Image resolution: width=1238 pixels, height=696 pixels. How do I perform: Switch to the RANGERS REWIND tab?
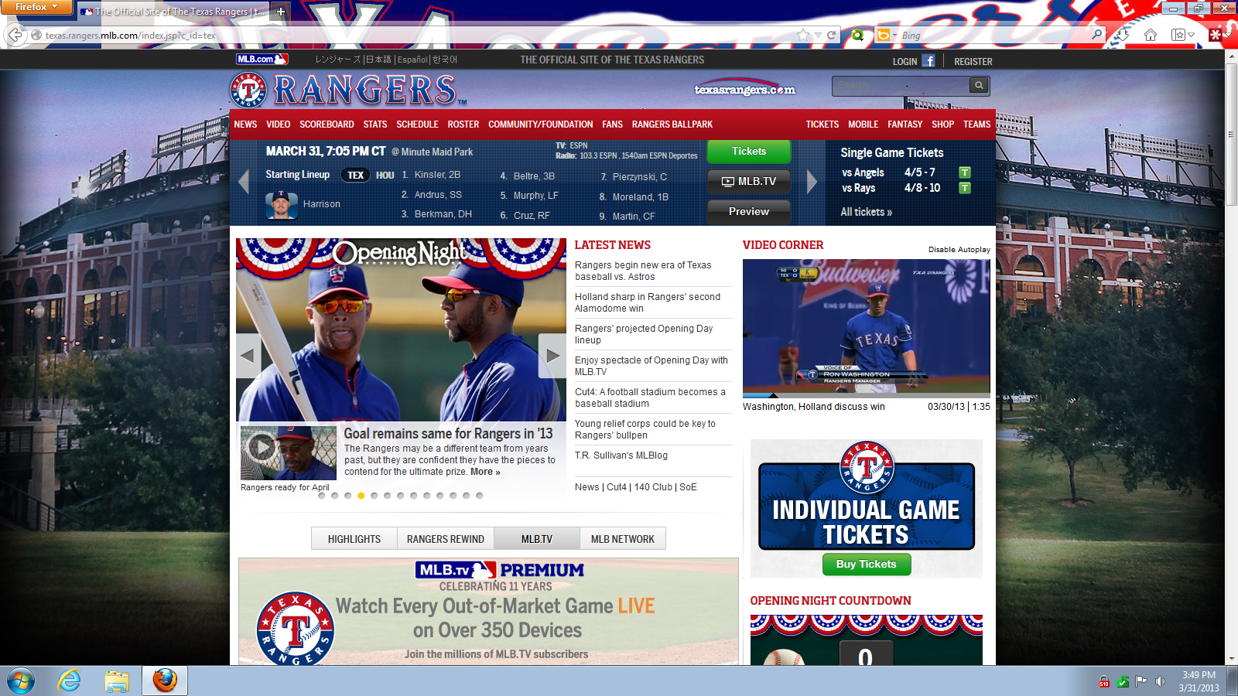click(x=446, y=539)
